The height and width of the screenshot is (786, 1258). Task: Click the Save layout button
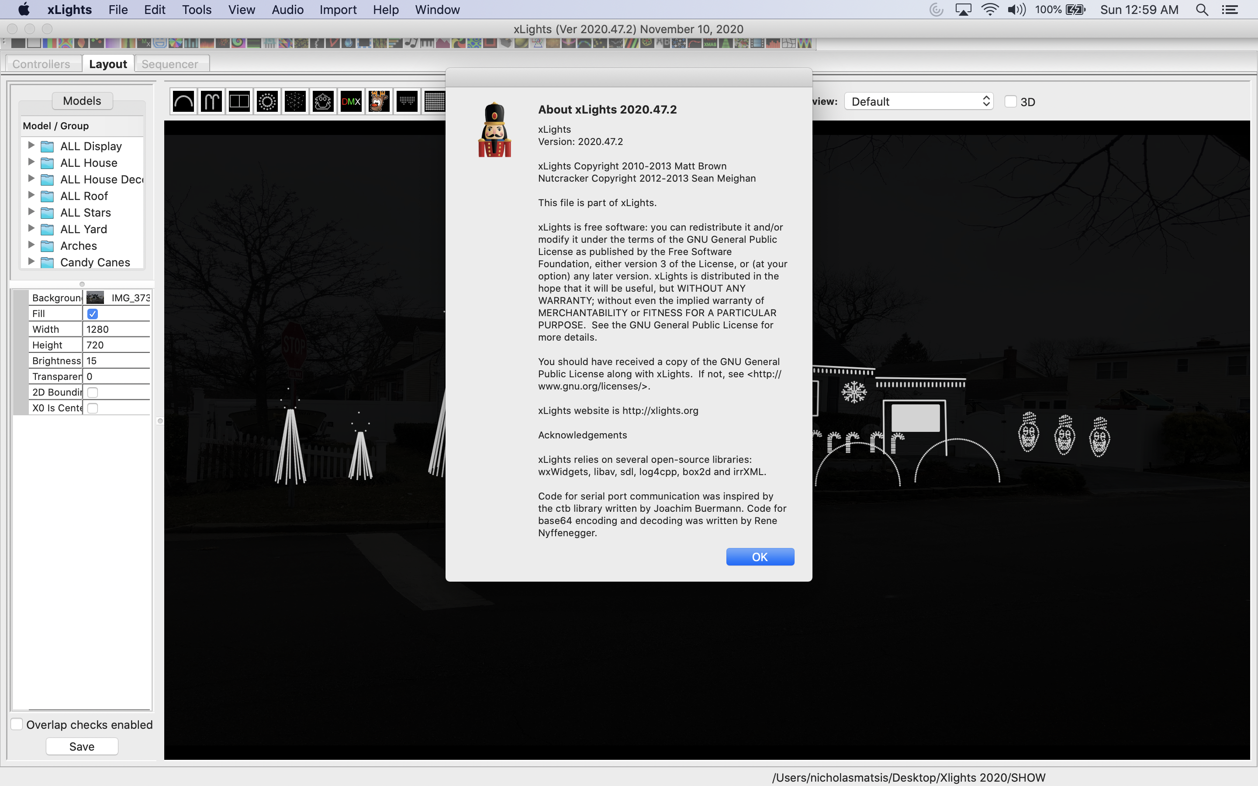click(x=82, y=747)
